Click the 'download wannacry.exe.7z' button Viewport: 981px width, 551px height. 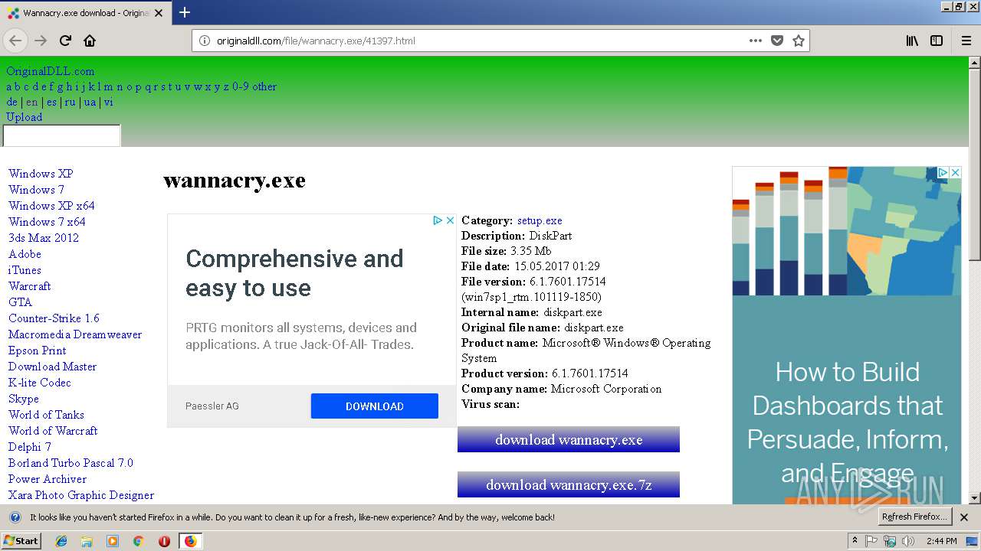click(569, 484)
